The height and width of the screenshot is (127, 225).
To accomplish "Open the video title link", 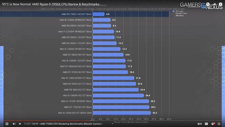I will click(51, 4).
